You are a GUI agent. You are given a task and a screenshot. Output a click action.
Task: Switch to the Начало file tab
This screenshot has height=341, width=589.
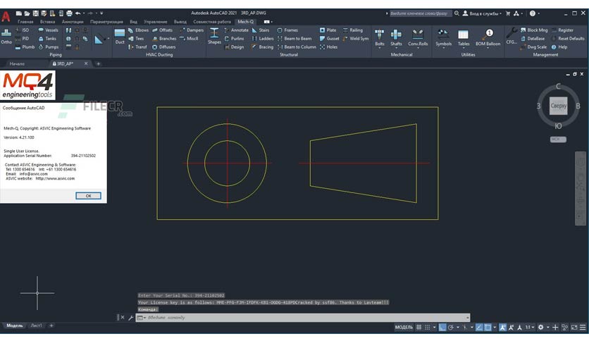(17, 64)
